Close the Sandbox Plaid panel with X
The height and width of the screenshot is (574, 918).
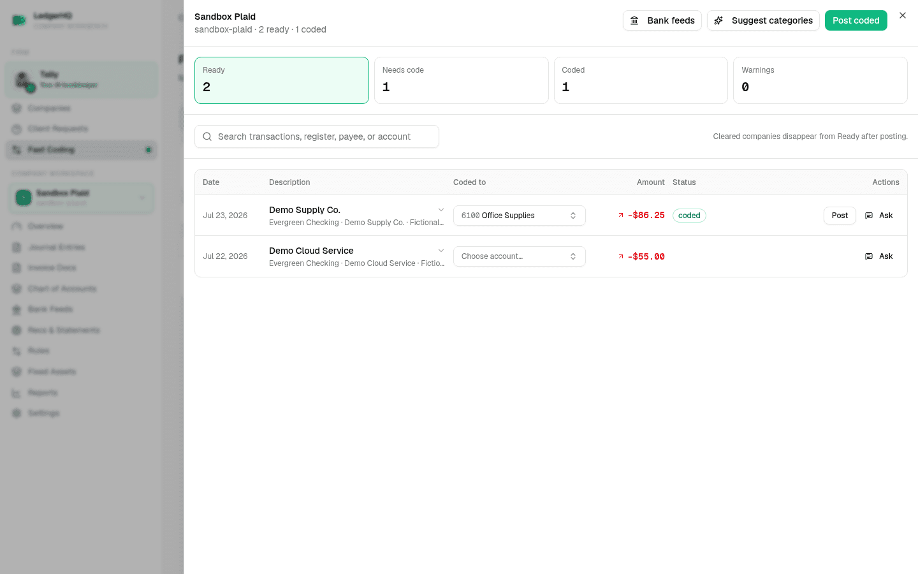903,15
